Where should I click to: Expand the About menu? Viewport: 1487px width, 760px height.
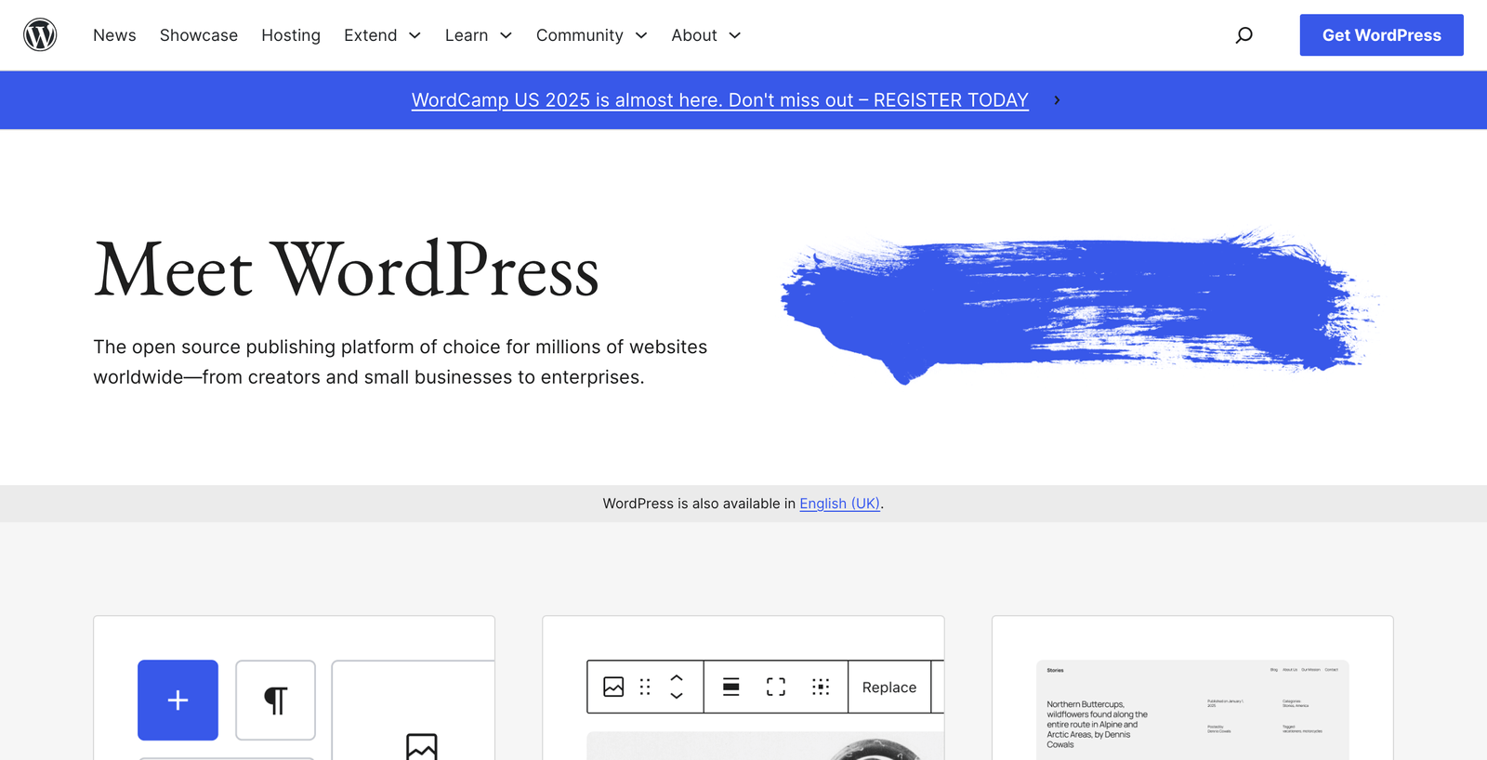click(x=706, y=35)
